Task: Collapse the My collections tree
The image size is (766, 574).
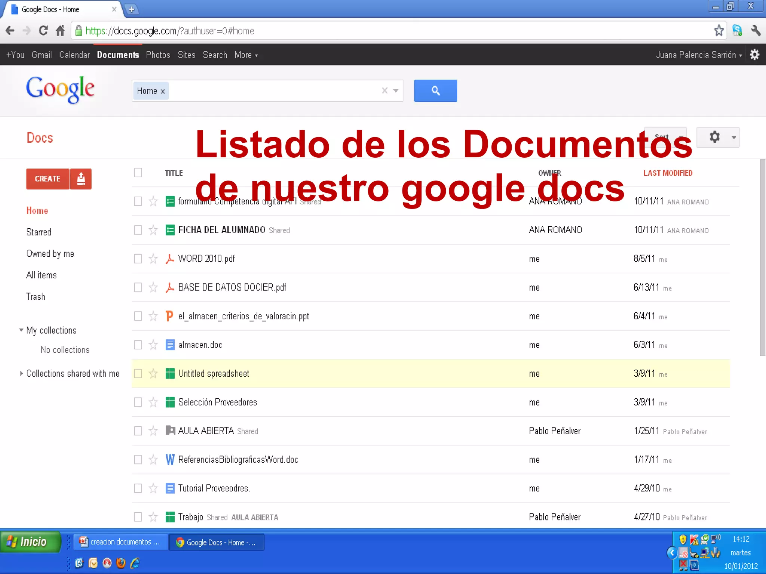Action: 21,330
